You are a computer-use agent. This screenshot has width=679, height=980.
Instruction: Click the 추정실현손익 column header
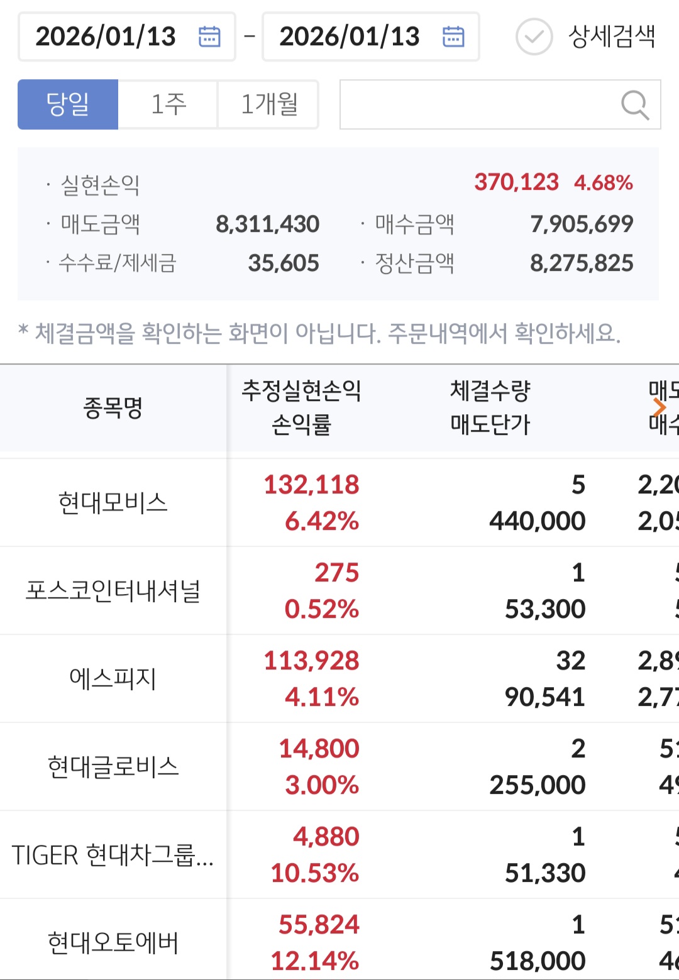301,391
